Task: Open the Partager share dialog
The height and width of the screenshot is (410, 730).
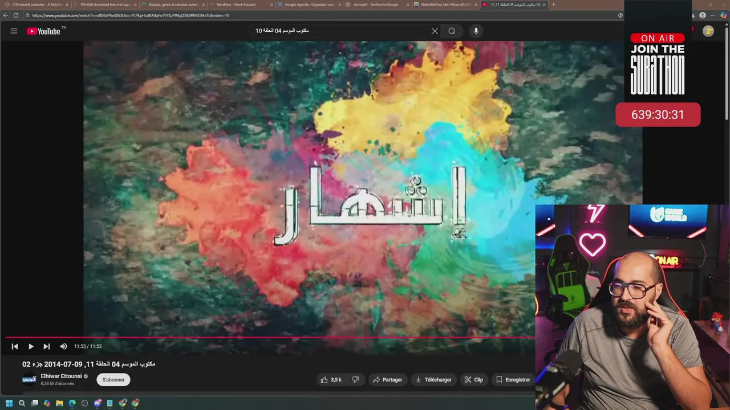Action: coord(387,380)
